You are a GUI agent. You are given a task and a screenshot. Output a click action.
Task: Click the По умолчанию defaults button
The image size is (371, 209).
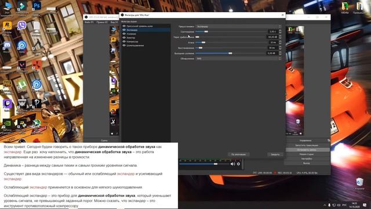(238, 154)
